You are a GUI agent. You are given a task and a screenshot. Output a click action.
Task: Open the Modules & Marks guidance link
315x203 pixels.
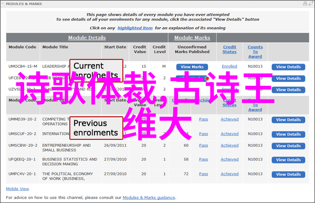[149, 198]
